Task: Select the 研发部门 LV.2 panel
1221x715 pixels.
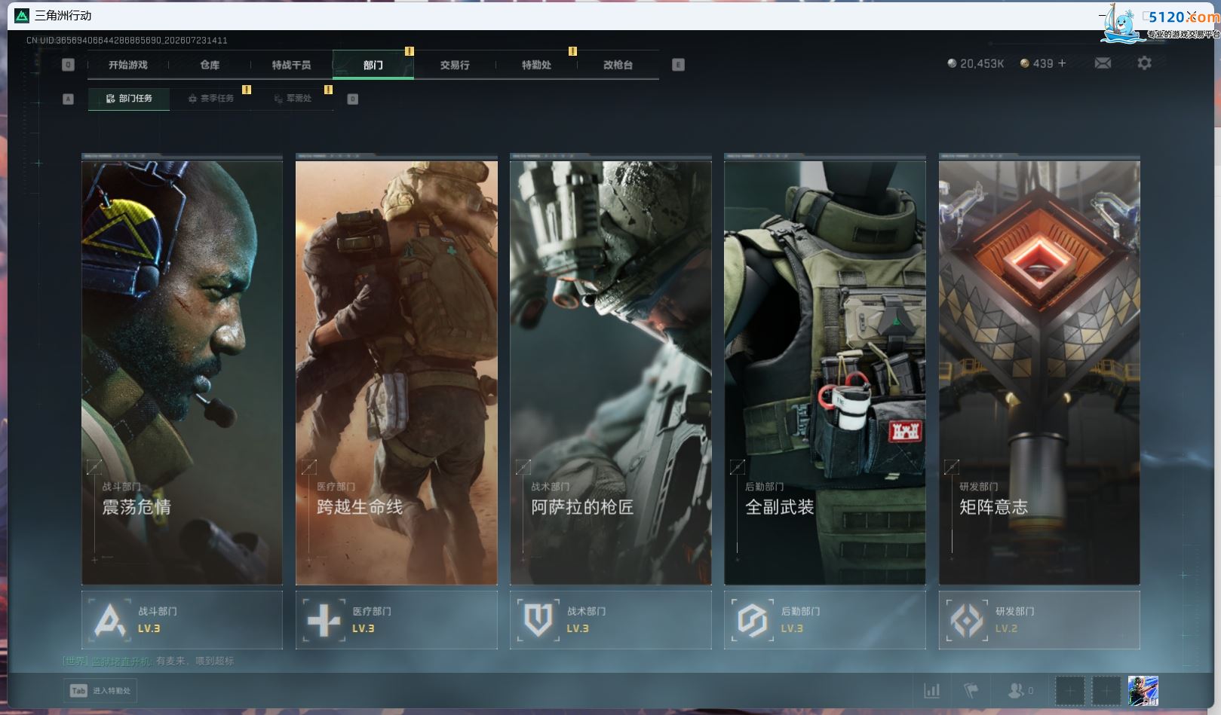Action: (x=1039, y=620)
